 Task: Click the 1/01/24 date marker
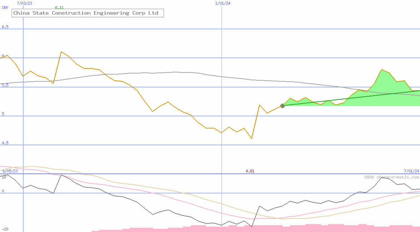223,3
